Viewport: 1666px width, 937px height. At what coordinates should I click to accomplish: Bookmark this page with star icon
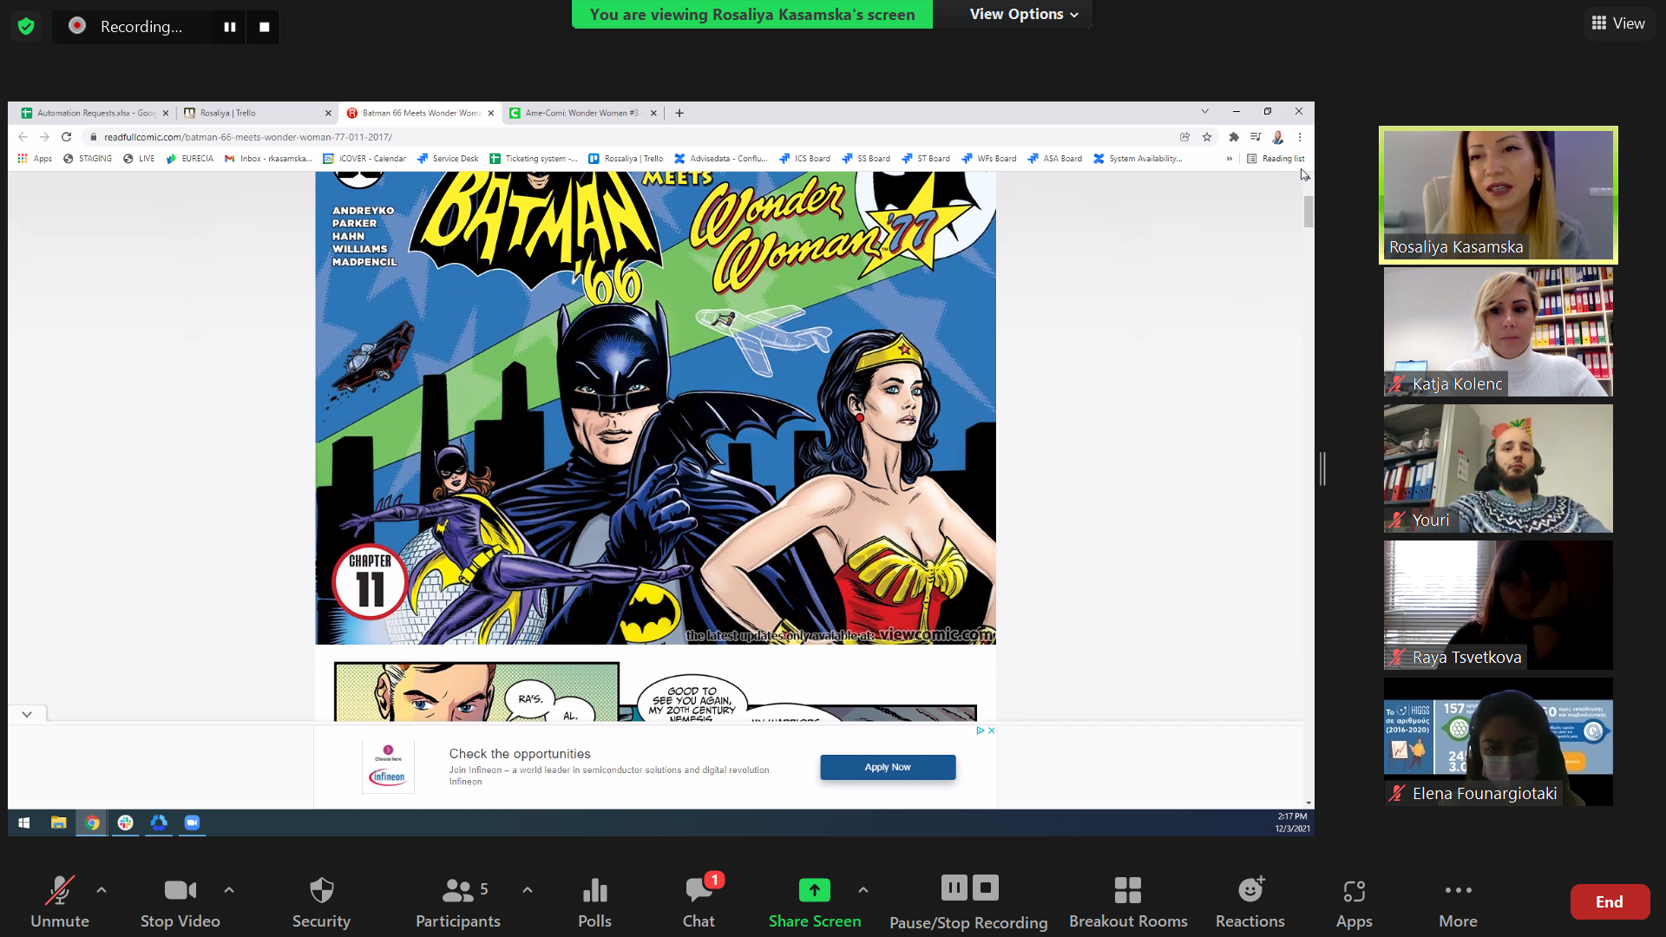point(1207,137)
